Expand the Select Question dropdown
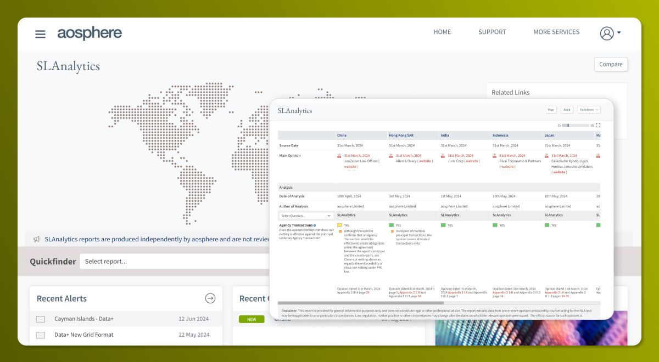This screenshot has width=659, height=362. 306,216
